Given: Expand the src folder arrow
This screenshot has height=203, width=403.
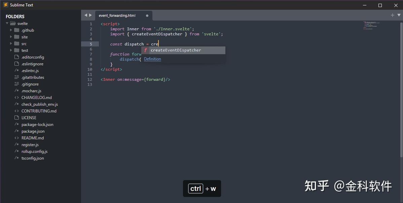Looking at the screenshot, I should tap(11, 43).
